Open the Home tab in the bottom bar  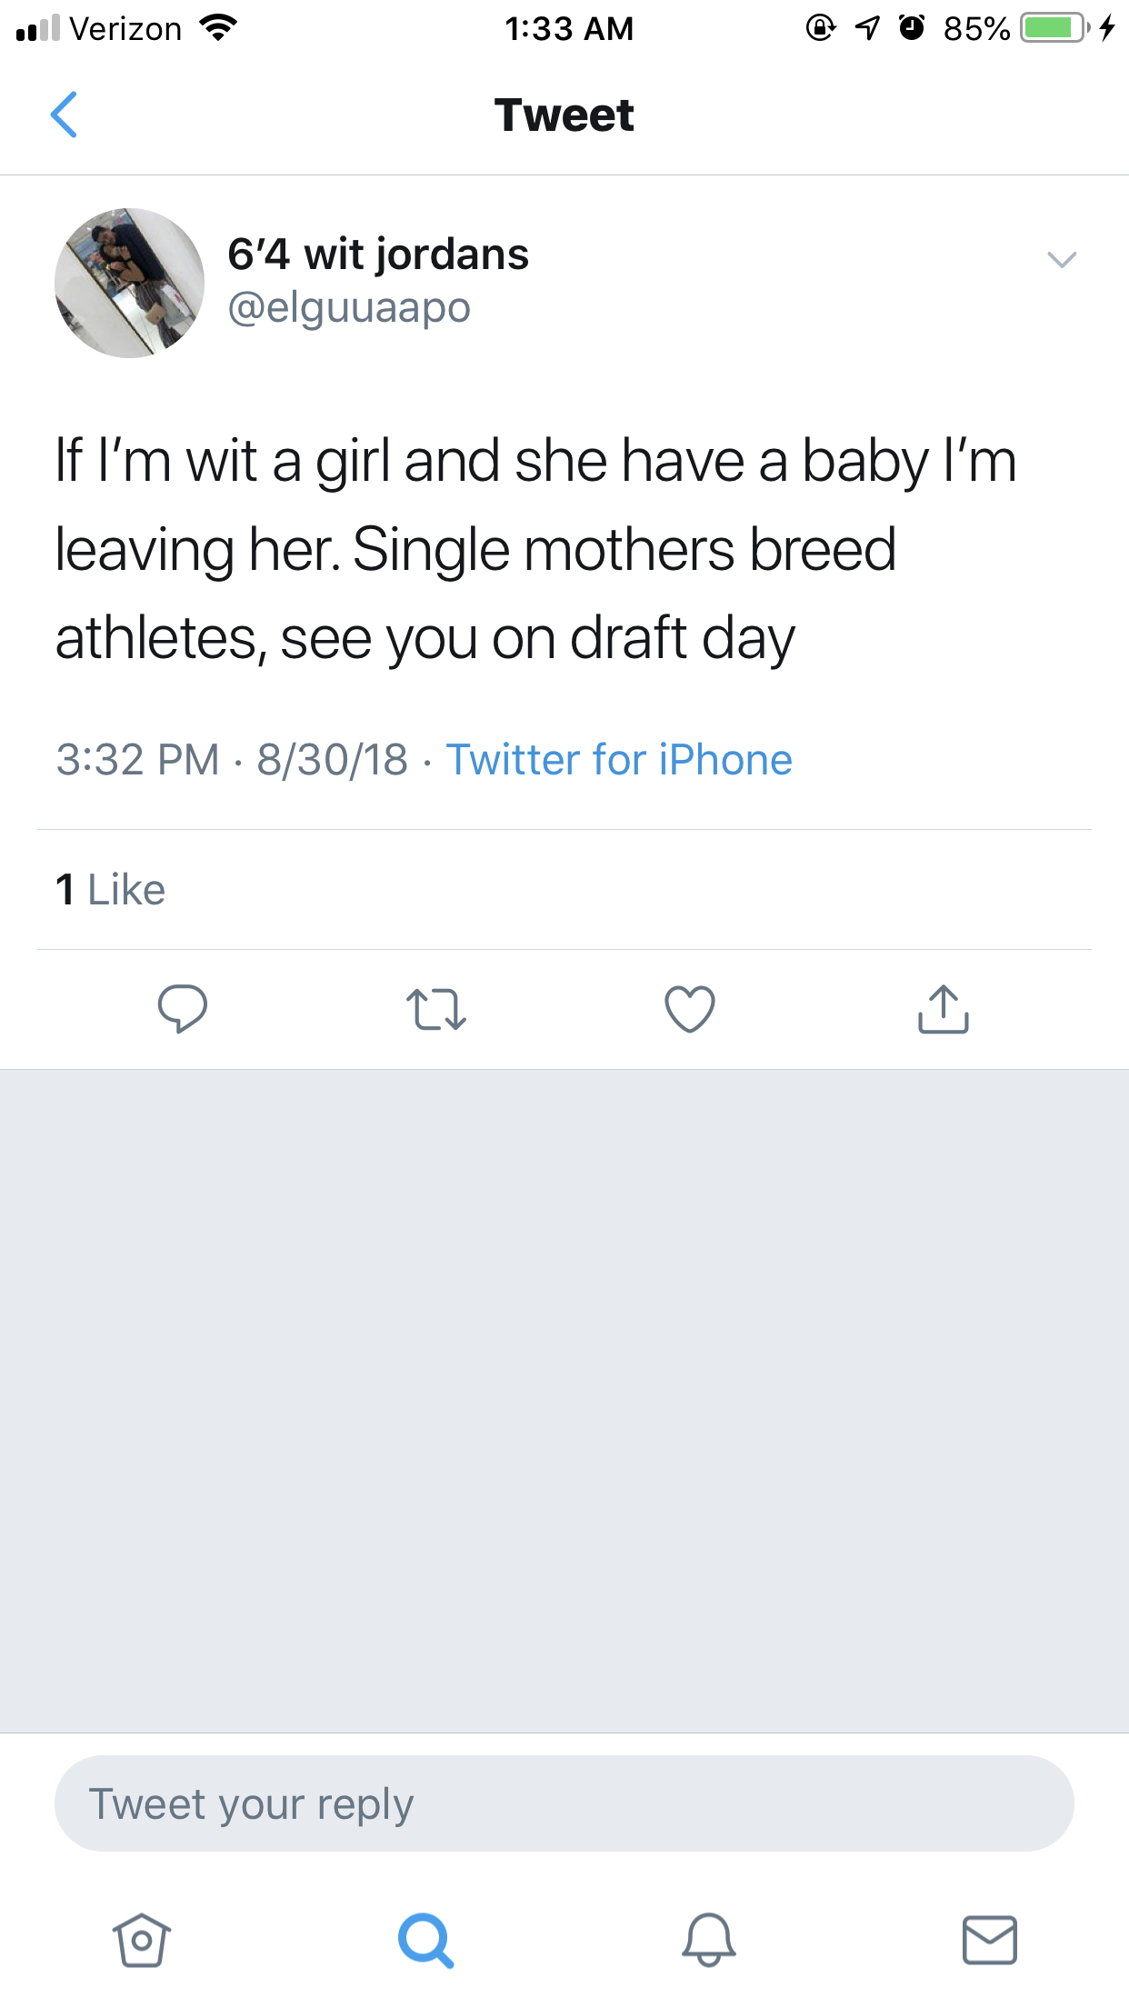[x=141, y=1941]
